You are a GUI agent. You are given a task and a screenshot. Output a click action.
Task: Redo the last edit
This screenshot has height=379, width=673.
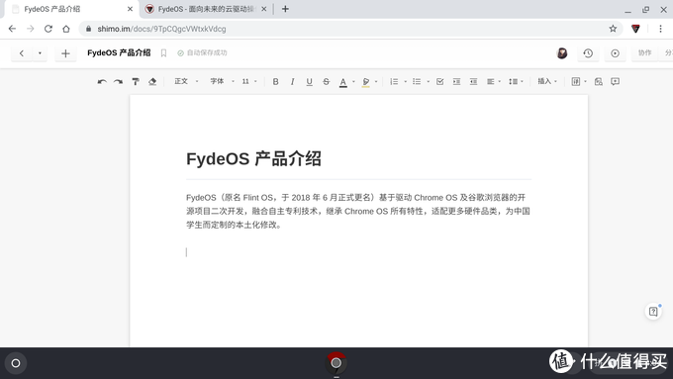tap(118, 81)
